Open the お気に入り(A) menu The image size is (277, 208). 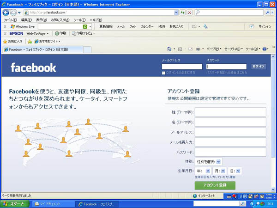[60, 20]
